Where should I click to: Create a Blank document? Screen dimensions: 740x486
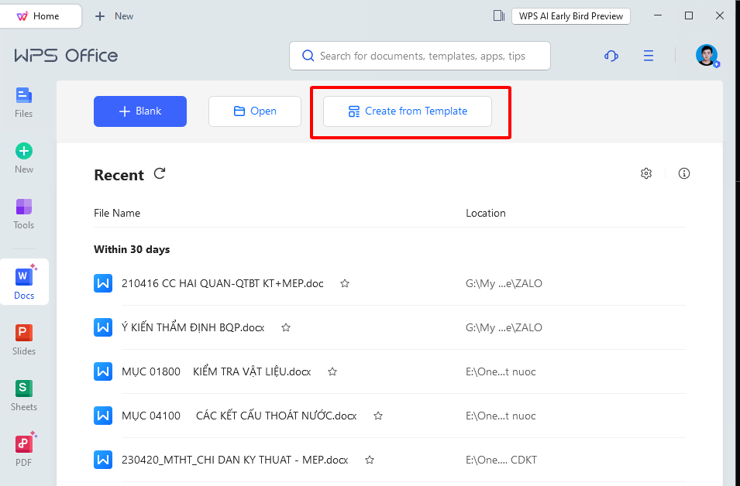tap(140, 111)
